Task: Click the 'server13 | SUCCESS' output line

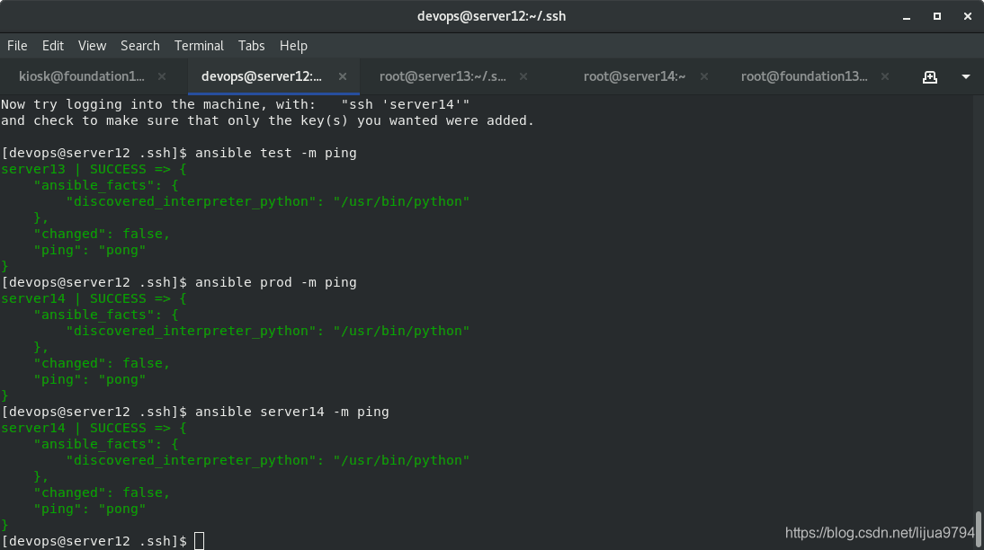Action: (94, 169)
